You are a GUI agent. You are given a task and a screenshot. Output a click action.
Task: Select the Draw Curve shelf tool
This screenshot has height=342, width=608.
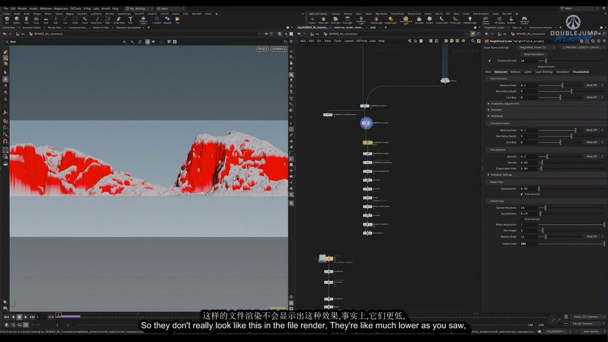pyautogui.click(x=96, y=20)
